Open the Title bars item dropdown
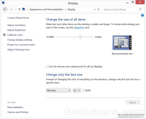 point(59,90)
